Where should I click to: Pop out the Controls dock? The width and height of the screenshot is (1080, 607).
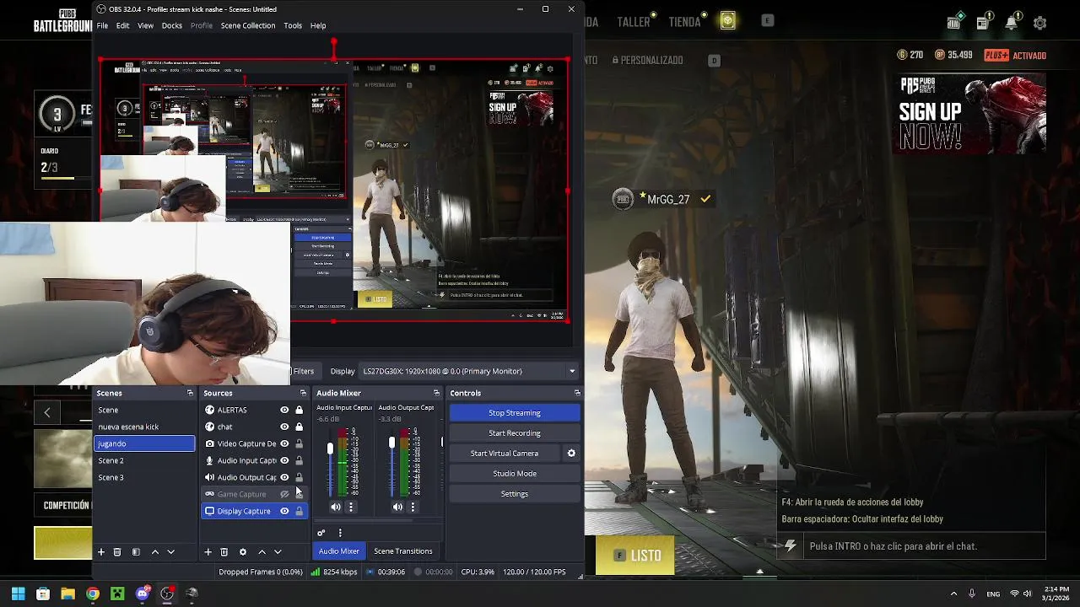pos(577,393)
